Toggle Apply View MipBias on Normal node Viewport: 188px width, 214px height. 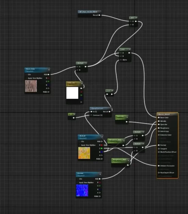[x=77, y=183]
